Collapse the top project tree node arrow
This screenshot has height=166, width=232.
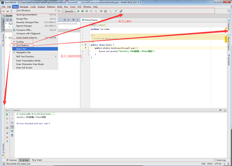pos(6,24)
